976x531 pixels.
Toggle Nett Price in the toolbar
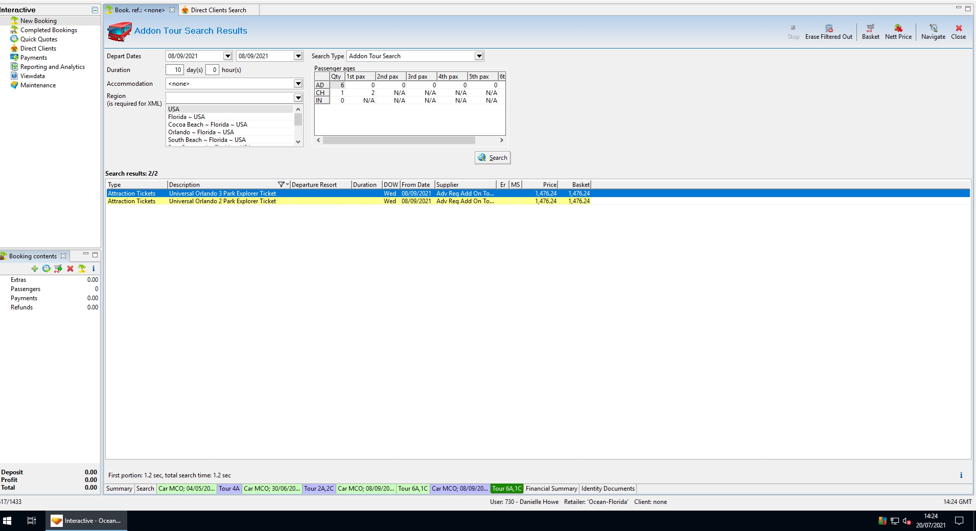[x=898, y=32]
